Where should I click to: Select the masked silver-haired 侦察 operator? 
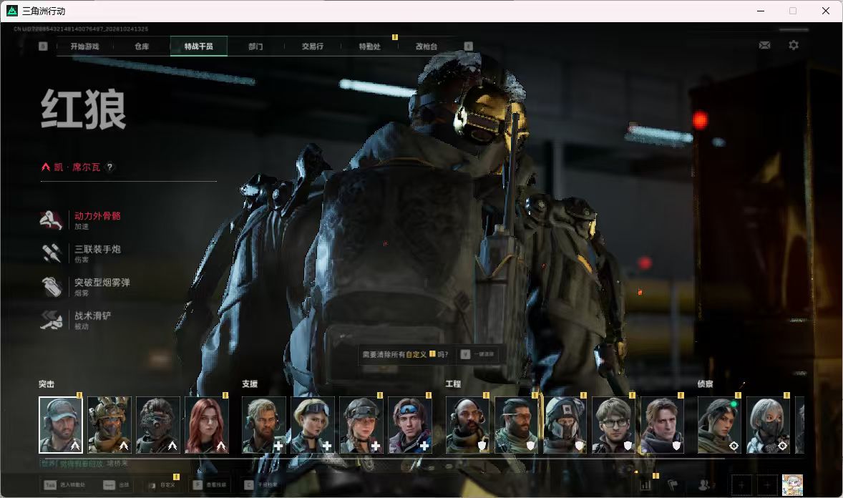(x=769, y=425)
